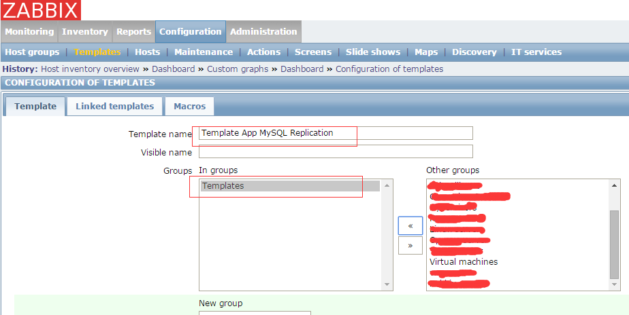Focus the Visible name field
The image size is (629, 315).
[336, 151]
